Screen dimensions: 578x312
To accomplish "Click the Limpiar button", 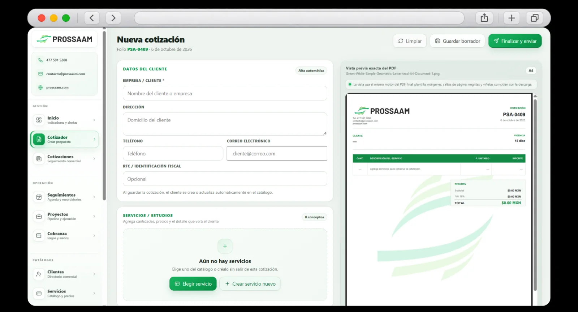I will pyautogui.click(x=410, y=41).
